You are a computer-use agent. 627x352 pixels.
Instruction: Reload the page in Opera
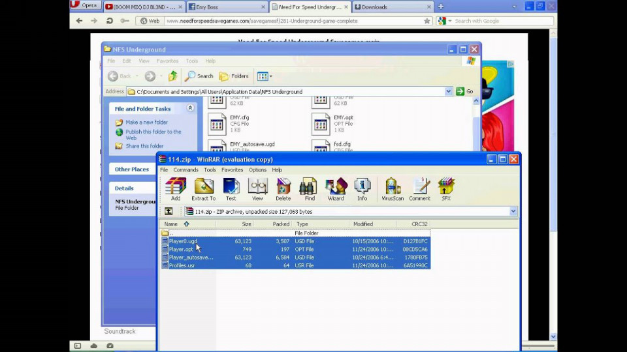pyautogui.click(x=109, y=21)
